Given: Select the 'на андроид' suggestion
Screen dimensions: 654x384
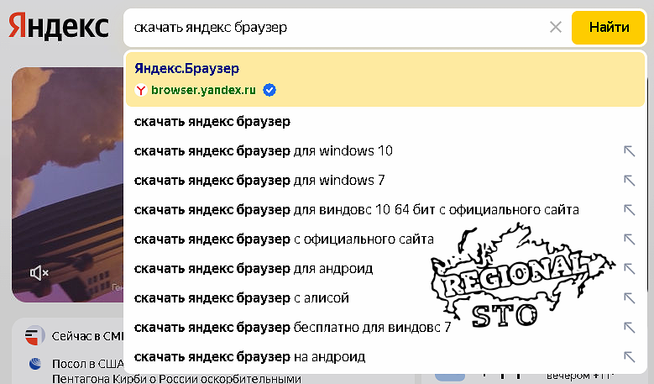Looking at the screenshot, I should coord(385,357).
